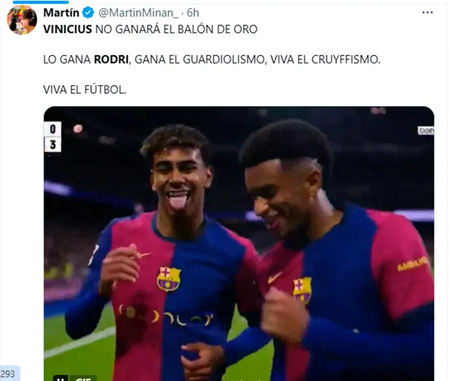Image resolution: width=450 pixels, height=381 pixels.
Task: Click the text VIVA EL CRUYFFISMO
Action: [325, 60]
